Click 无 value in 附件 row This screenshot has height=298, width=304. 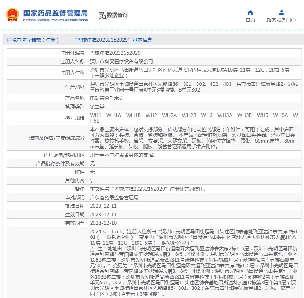(92, 172)
